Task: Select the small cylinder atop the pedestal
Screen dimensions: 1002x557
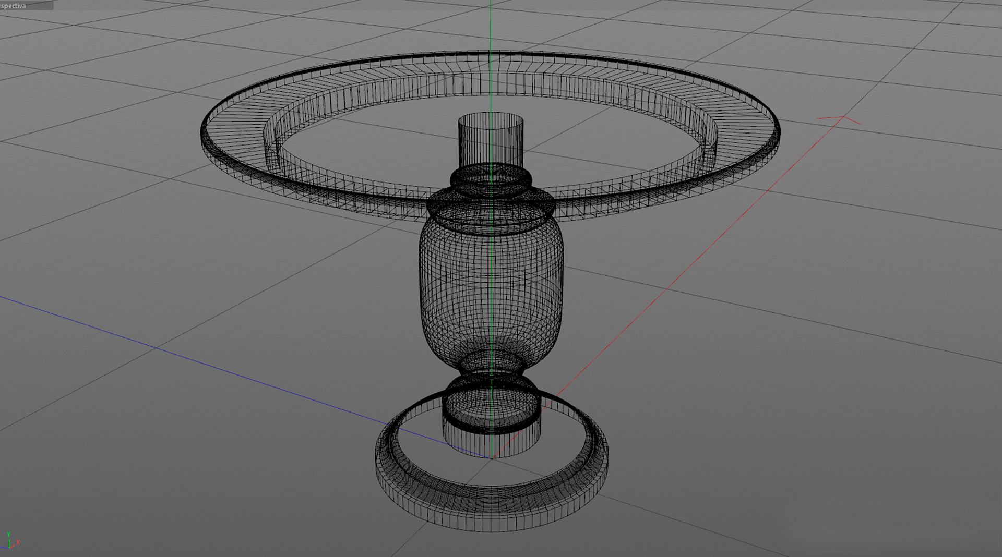Action: click(x=491, y=141)
